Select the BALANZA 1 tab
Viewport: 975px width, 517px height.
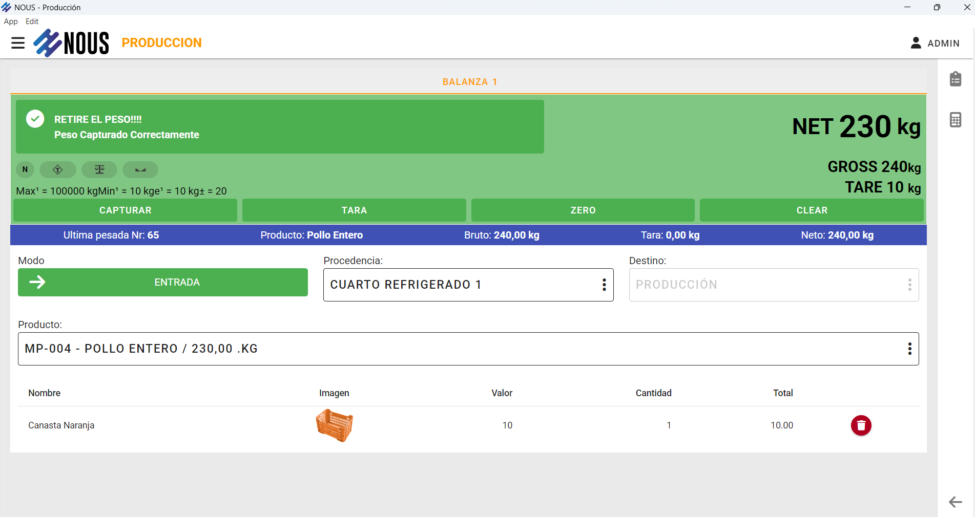pos(469,82)
